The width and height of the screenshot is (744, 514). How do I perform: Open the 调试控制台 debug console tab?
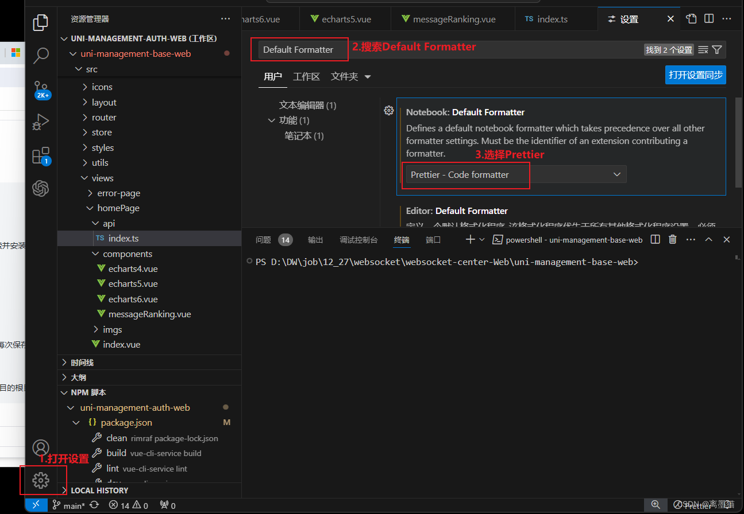coord(358,240)
